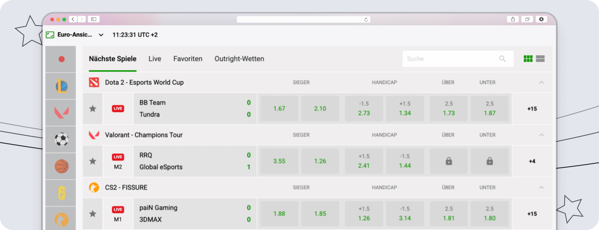The width and height of the screenshot is (599, 230).
Task: Open the Favoriten tab
Action: (x=188, y=59)
